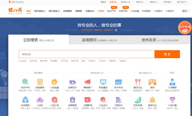Click the 网站建设 search suggestion below the field

(54, 61)
